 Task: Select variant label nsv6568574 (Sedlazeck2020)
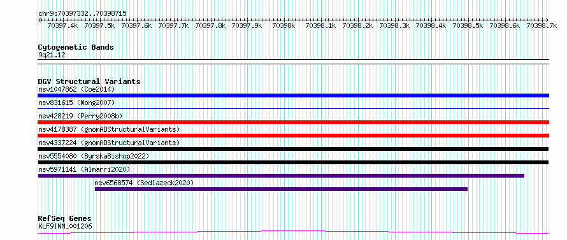(144, 183)
